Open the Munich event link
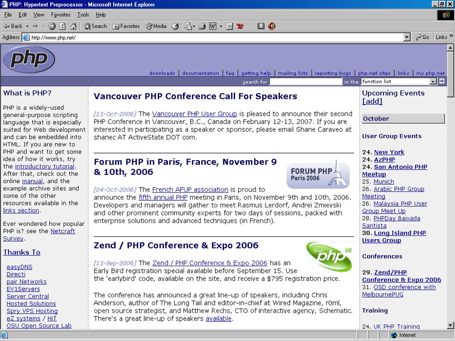 pos(383,181)
